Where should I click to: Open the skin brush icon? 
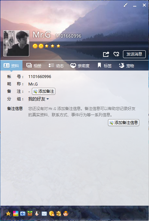pos(125,5)
